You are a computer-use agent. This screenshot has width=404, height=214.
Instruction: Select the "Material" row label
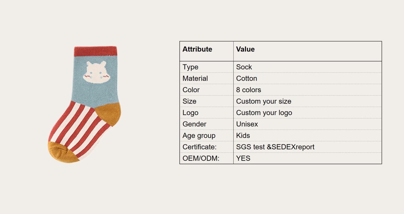195,78
